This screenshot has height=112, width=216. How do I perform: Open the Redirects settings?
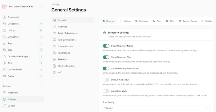tap(73, 59)
